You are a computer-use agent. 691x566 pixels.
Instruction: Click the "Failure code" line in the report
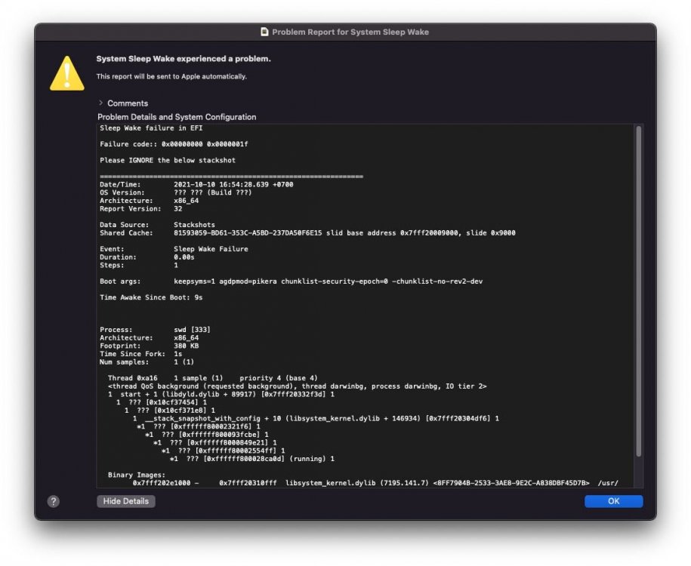[174, 144]
